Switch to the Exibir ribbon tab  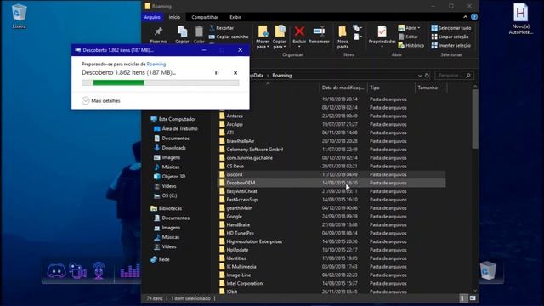(235, 17)
